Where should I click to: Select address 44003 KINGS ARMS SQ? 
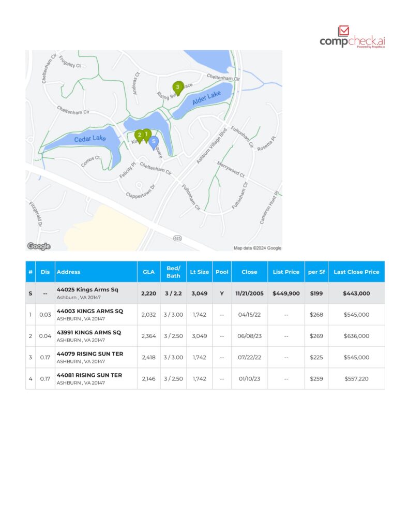click(x=90, y=311)
